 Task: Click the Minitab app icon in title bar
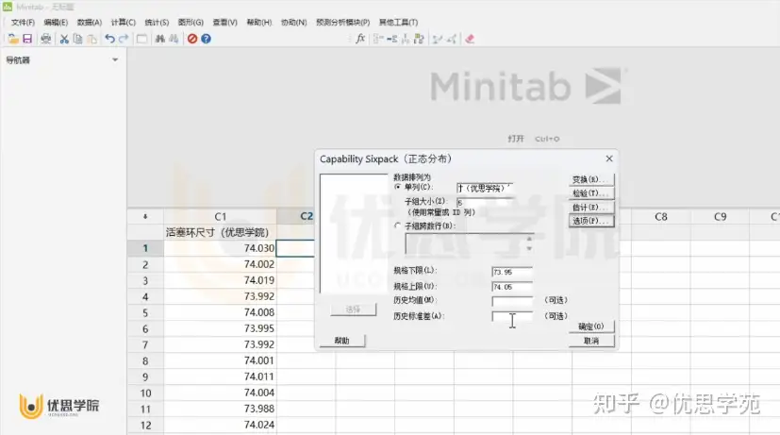(7, 7)
